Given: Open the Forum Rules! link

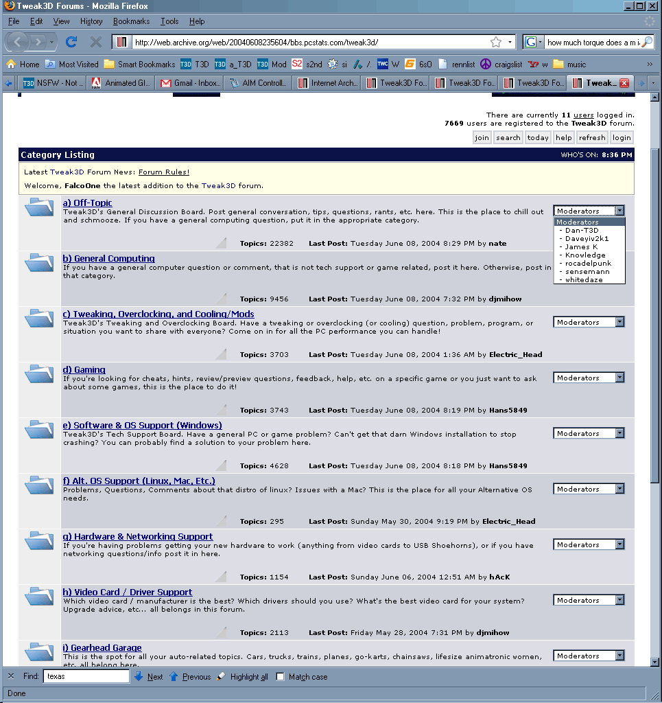Looking at the screenshot, I should pos(164,172).
